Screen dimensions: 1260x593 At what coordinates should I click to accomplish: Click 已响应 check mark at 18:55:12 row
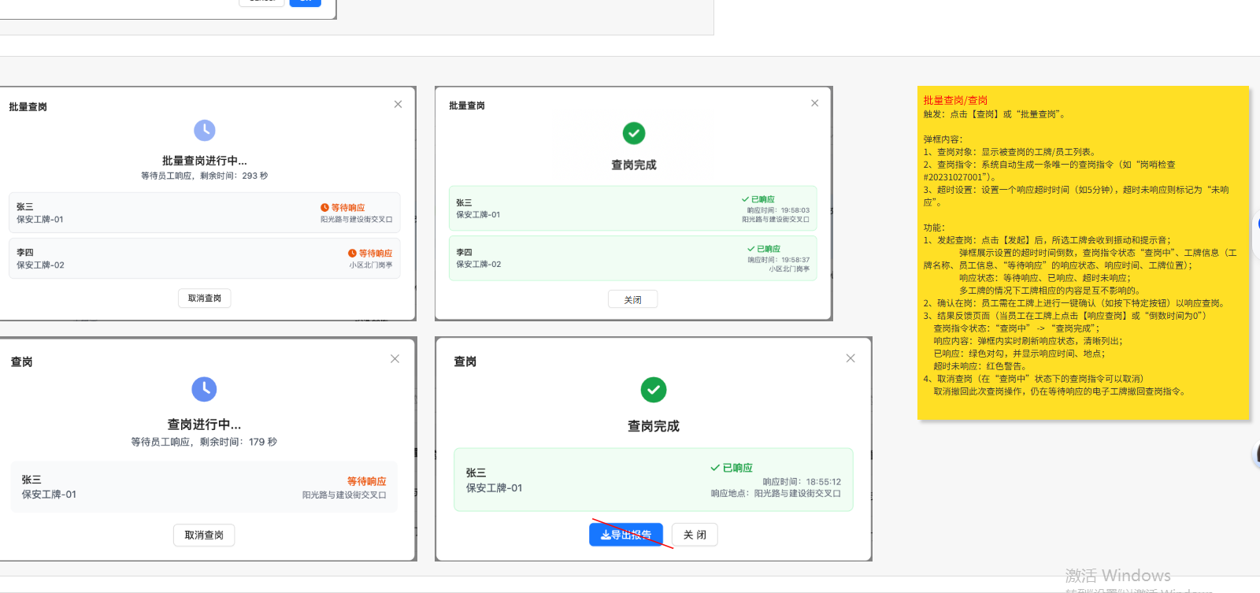(x=715, y=468)
